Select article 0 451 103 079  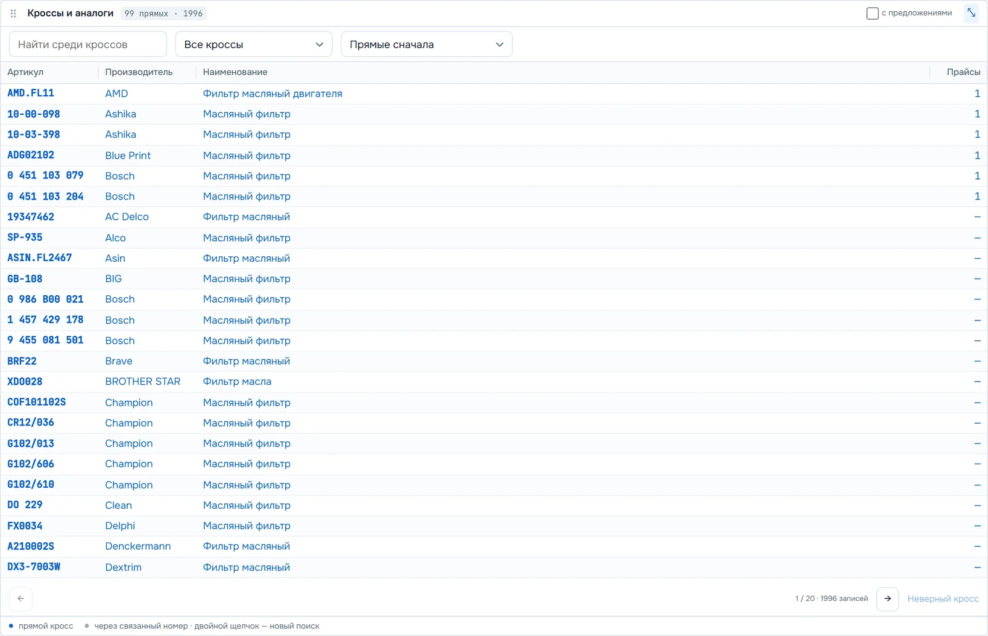point(46,176)
